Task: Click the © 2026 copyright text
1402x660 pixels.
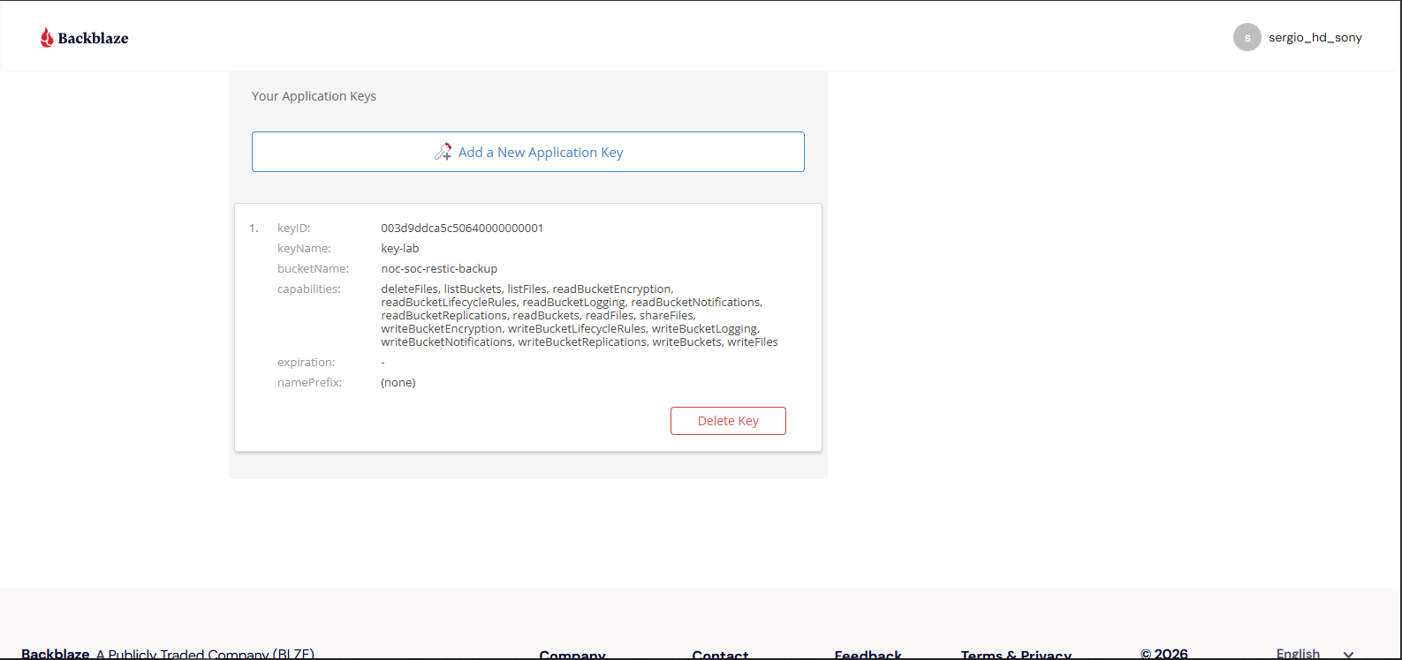Action: [x=1163, y=654]
